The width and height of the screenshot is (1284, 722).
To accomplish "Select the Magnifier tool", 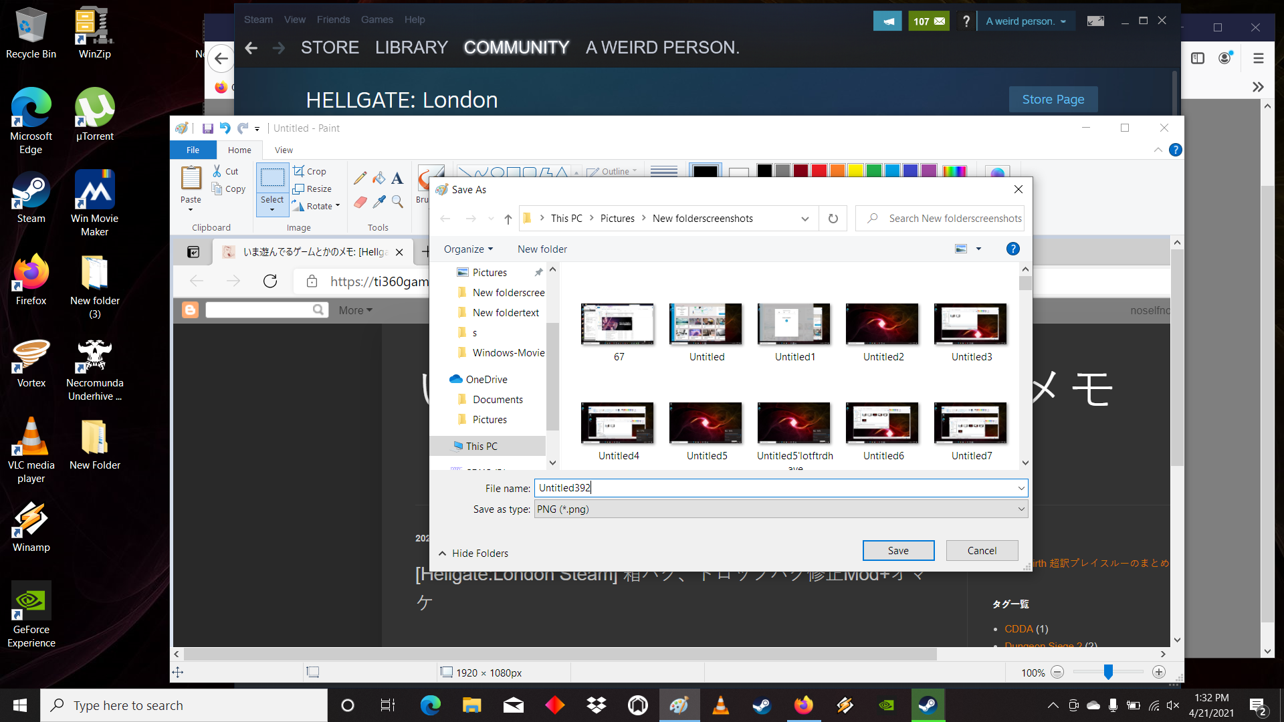I will (397, 202).
